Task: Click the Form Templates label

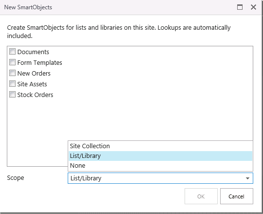Action: click(x=40, y=62)
